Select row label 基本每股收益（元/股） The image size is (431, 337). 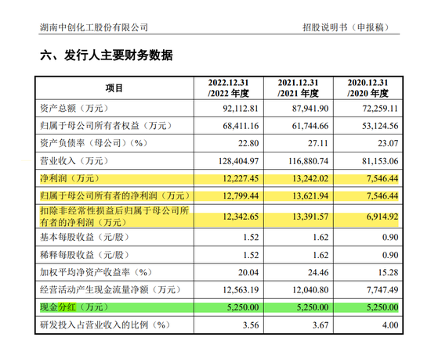(85, 237)
